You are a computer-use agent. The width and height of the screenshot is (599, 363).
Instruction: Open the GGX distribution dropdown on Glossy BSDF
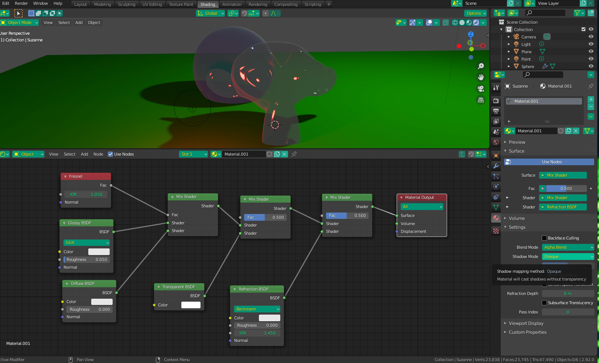[x=86, y=242]
